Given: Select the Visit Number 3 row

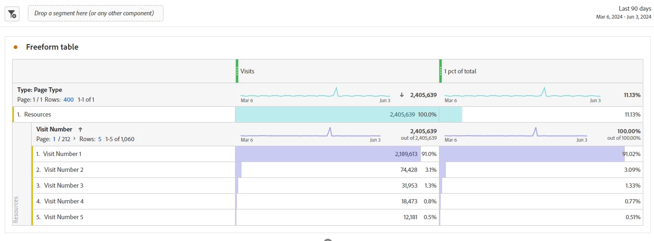Looking at the screenshot, I should (x=134, y=185).
